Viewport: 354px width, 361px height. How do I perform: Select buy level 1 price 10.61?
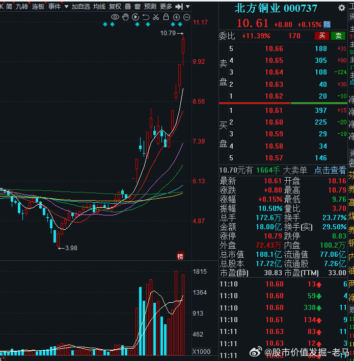pyautogui.click(x=274, y=110)
